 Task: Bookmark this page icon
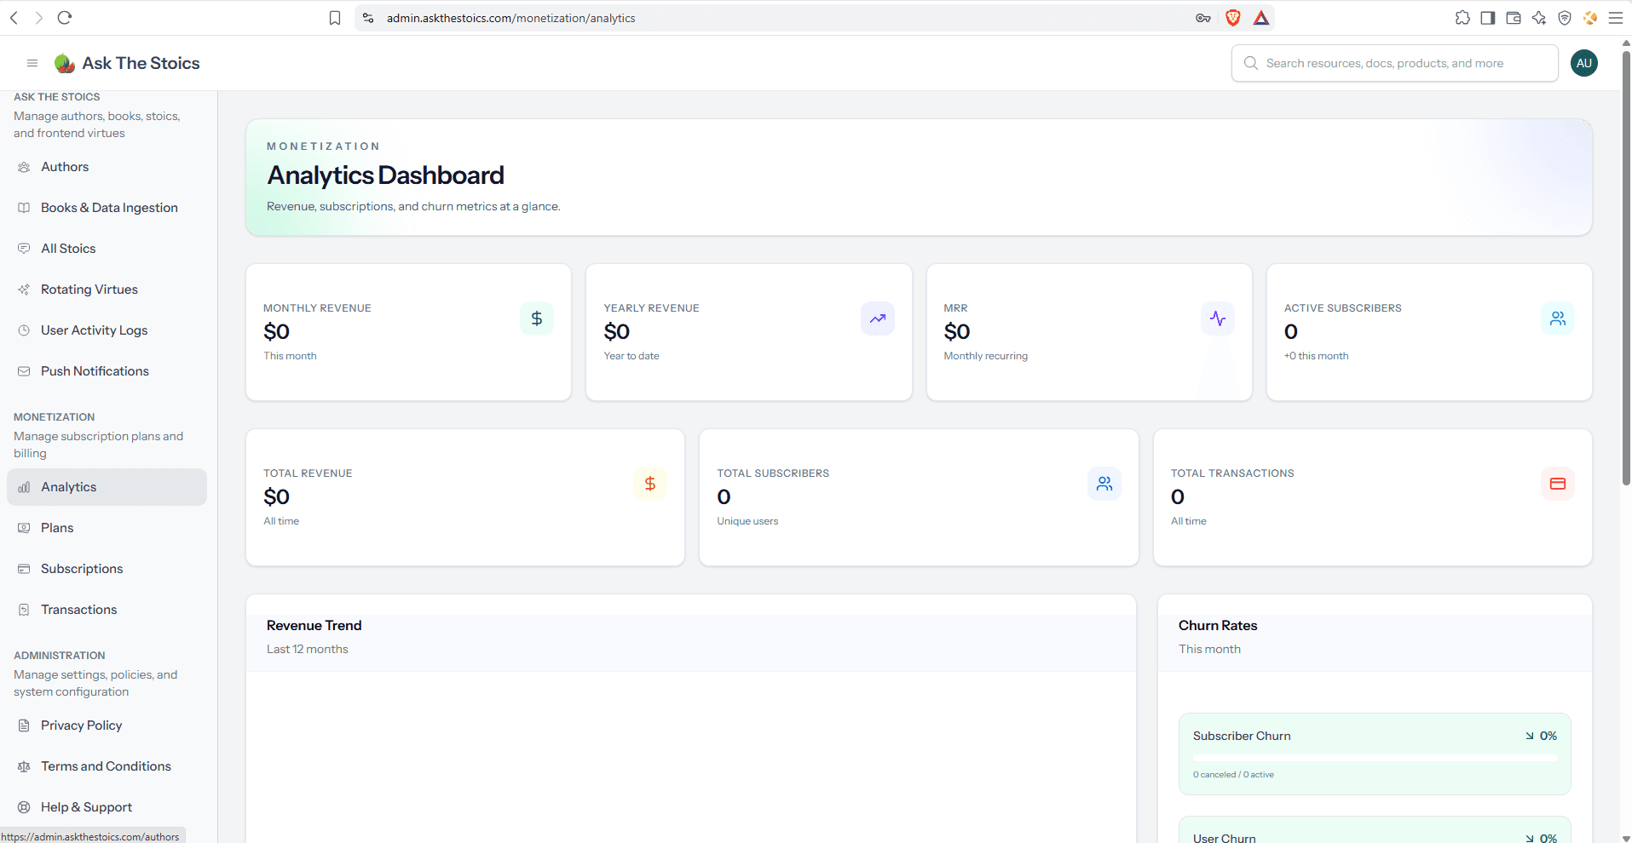tap(335, 18)
